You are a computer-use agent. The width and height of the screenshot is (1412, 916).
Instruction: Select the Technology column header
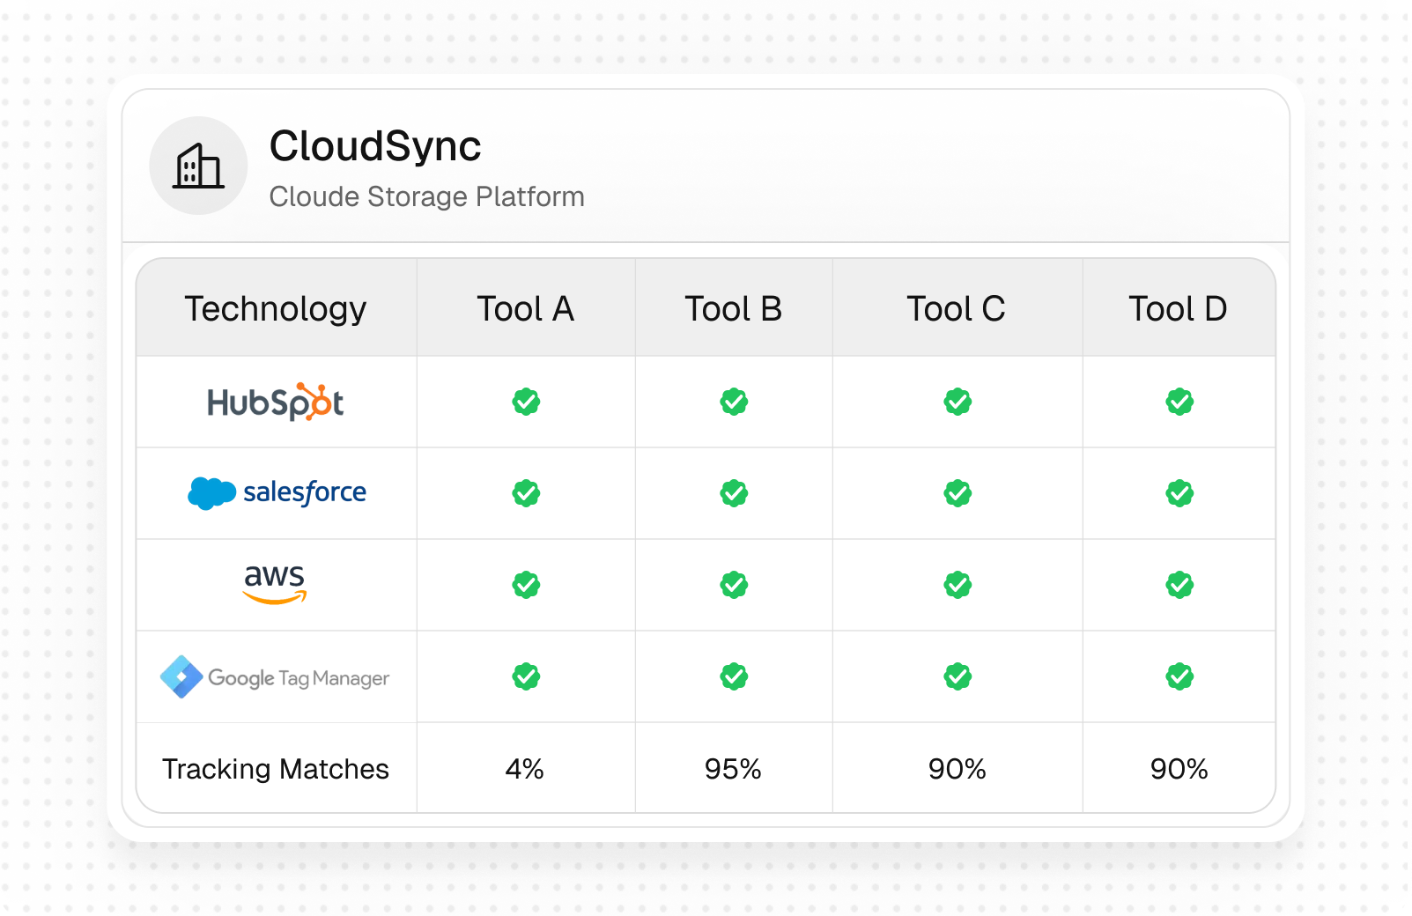(275, 309)
